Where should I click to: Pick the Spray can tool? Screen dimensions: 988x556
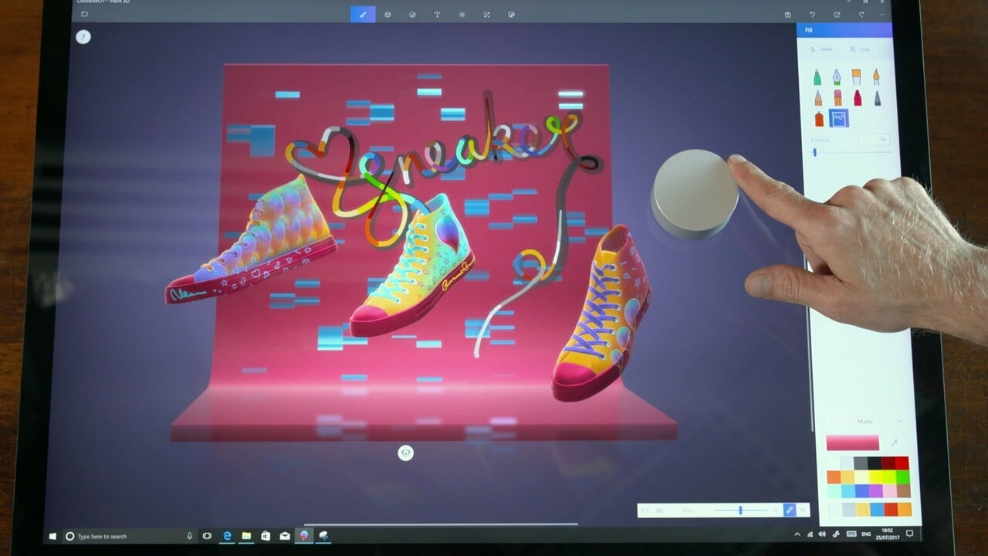click(x=819, y=118)
